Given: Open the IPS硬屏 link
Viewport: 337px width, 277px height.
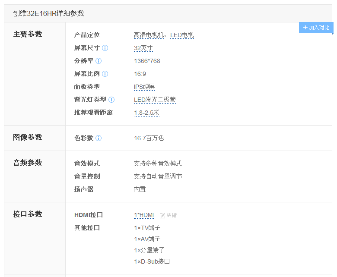Looking at the screenshot, I should [x=144, y=87].
